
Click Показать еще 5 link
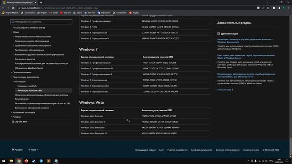225,90
